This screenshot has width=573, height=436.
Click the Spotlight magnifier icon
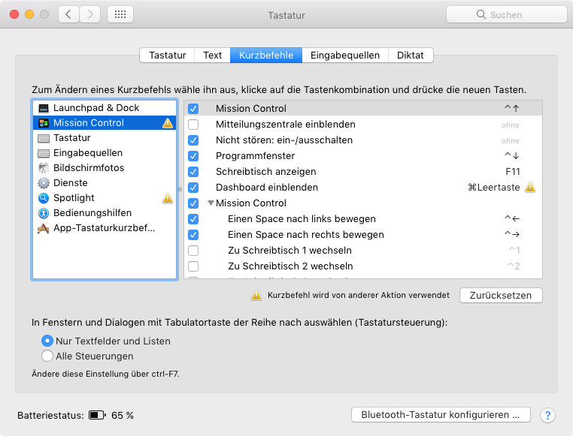point(44,198)
